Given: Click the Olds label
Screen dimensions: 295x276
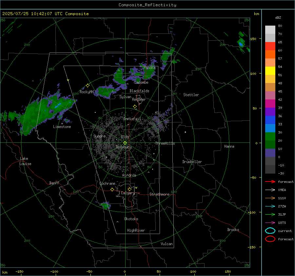Looking at the screenshot, I should coord(125,137).
